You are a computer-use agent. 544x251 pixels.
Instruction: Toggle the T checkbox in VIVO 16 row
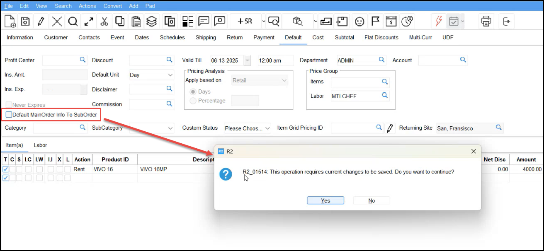coord(5,169)
